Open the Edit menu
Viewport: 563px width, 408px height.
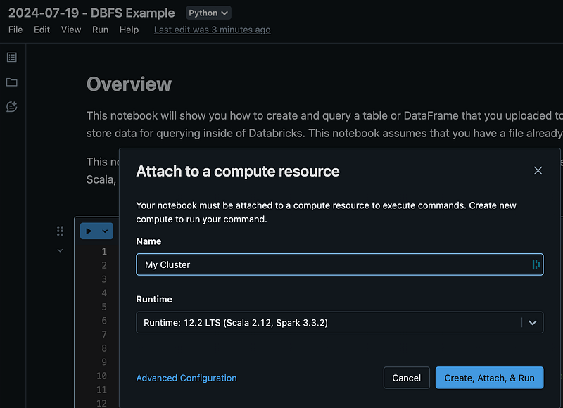point(42,30)
